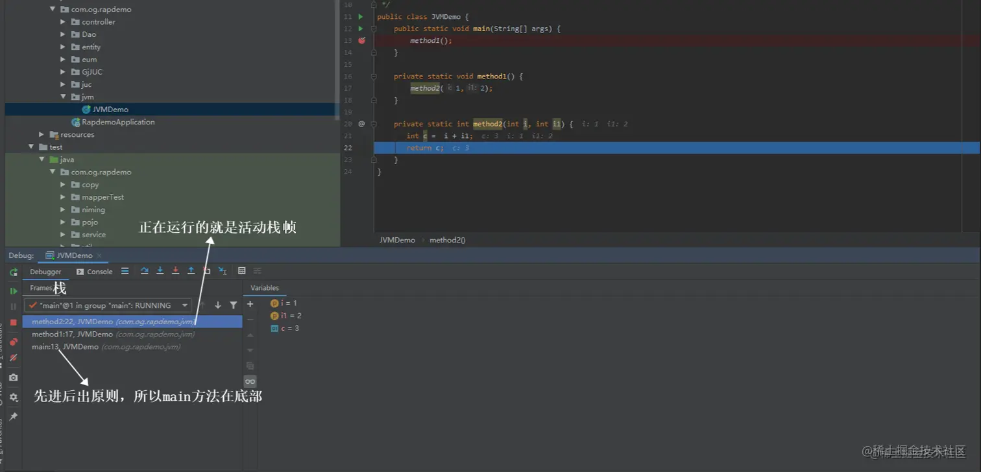Select the main:13 stack frame
This screenshot has width=981, height=472.
(132, 347)
